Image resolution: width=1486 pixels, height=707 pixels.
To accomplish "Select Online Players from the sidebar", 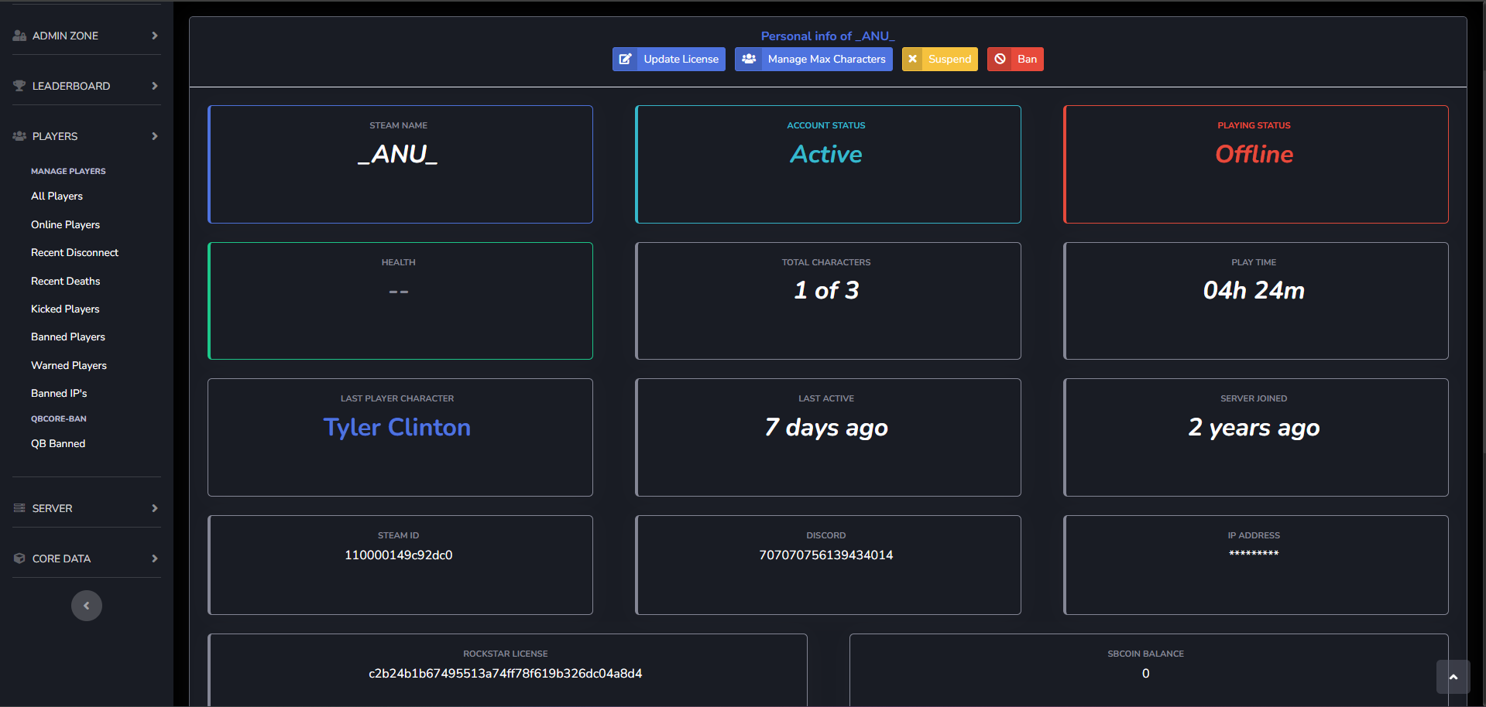I will [65, 224].
